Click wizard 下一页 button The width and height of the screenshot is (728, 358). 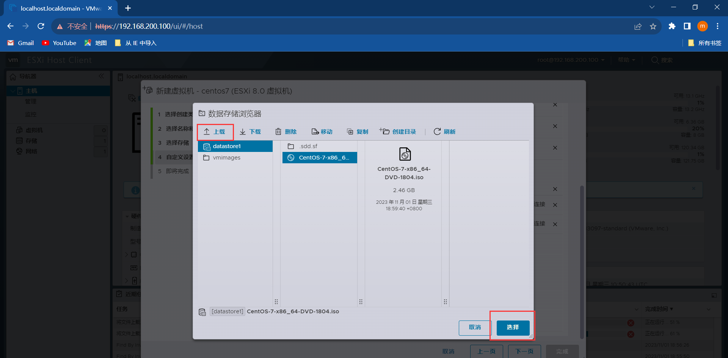point(524,352)
